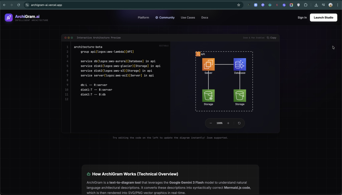
Task: Click the shield extension icon
Action: click(x=298, y=5)
